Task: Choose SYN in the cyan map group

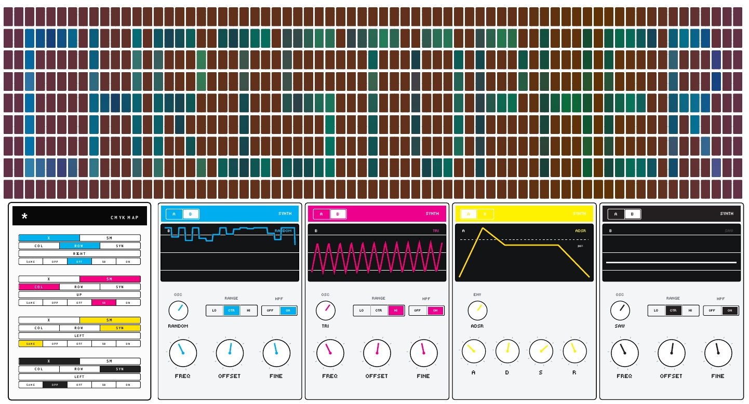Action: [x=120, y=246]
